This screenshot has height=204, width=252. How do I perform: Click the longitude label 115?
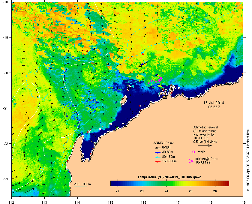[x=111, y=202]
